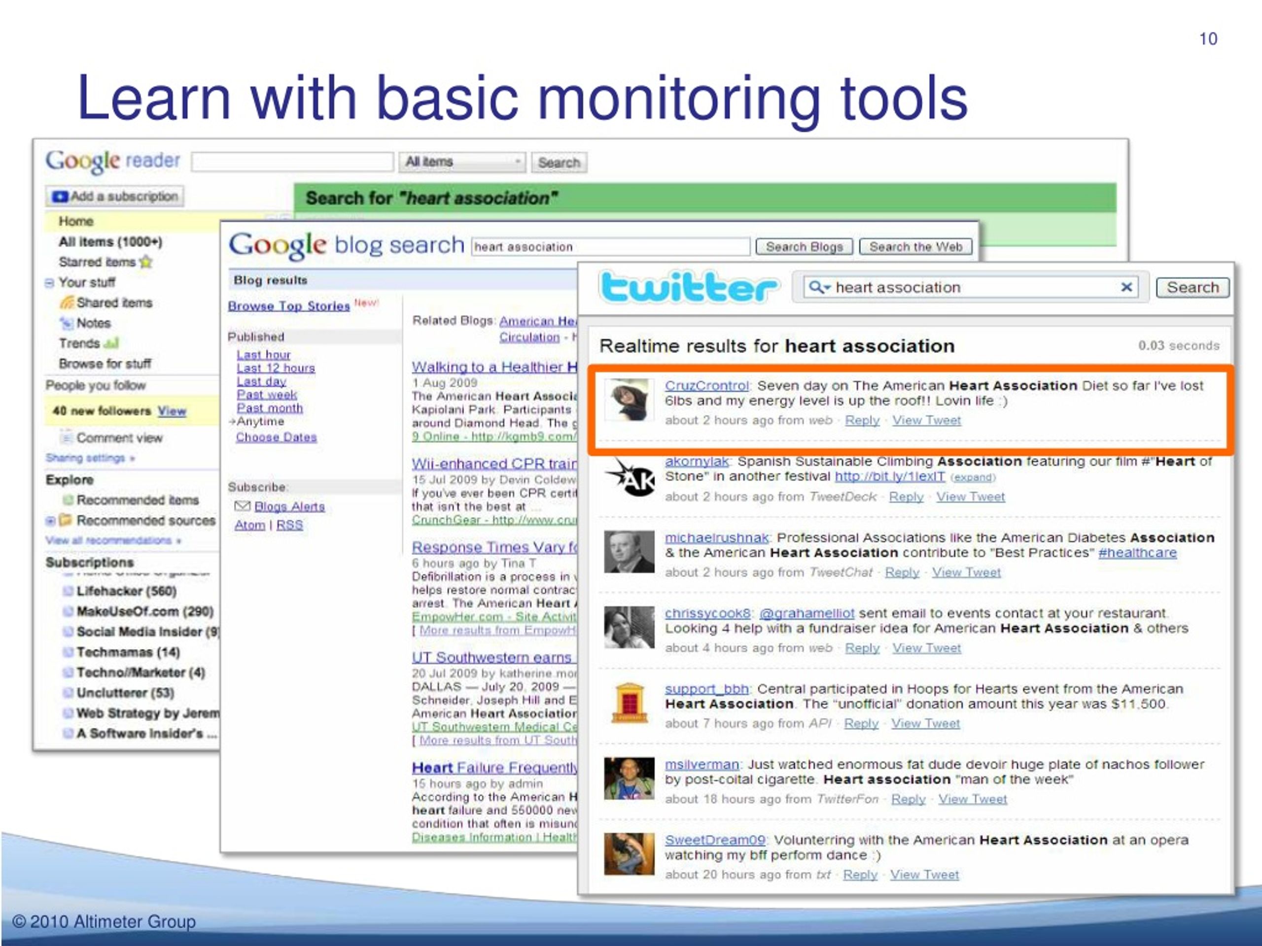Reply to msilverman's tweet
This screenshot has width=1262, height=946.
pos(908,799)
